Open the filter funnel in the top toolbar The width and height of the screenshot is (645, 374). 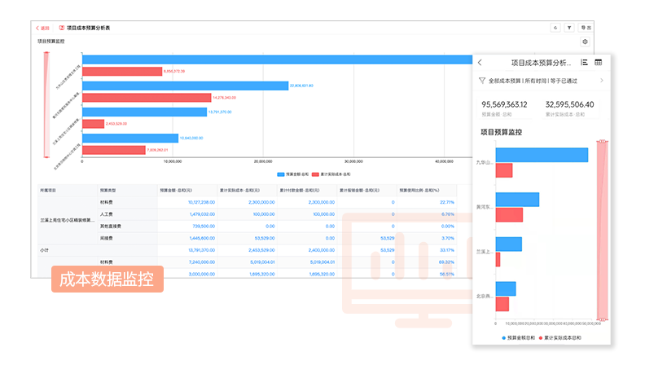click(x=568, y=28)
